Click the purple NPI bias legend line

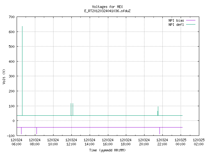[191, 20]
